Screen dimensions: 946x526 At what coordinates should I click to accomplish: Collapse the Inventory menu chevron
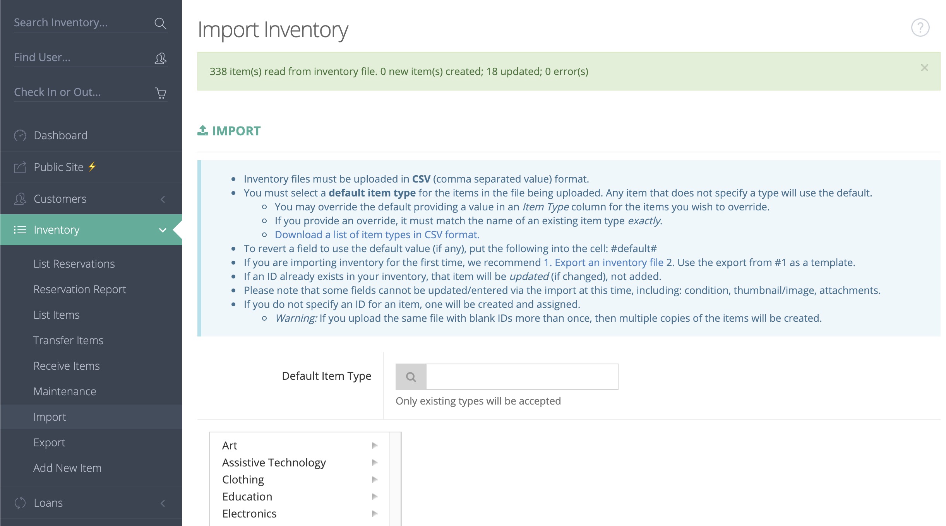[163, 230]
